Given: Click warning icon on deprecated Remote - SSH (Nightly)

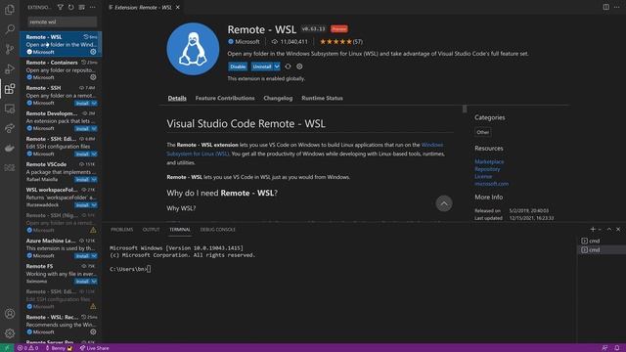Looking at the screenshot, I should [x=93, y=231].
